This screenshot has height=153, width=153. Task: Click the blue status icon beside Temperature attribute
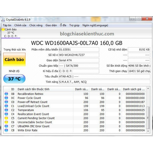click(6, 110)
